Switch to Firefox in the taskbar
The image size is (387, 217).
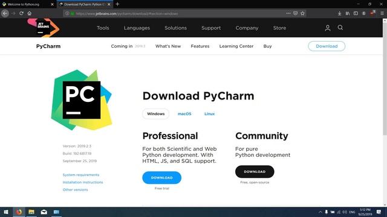coord(19,212)
